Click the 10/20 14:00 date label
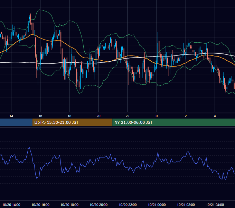Viewport: 235px width, 208px height. [x=11, y=205]
